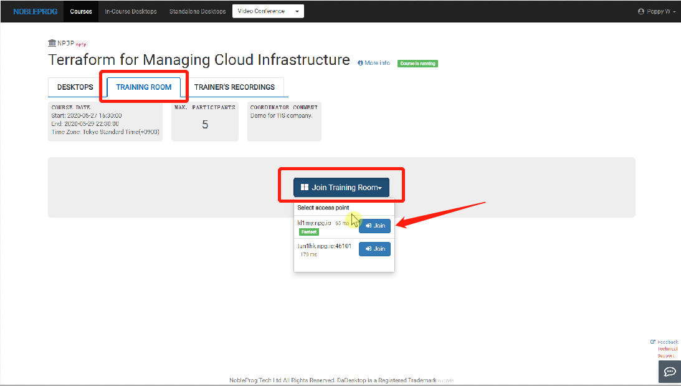The width and height of the screenshot is (681, 386).
Task: Click the Poppy W user avatar icon
Action: pos(641,11)
